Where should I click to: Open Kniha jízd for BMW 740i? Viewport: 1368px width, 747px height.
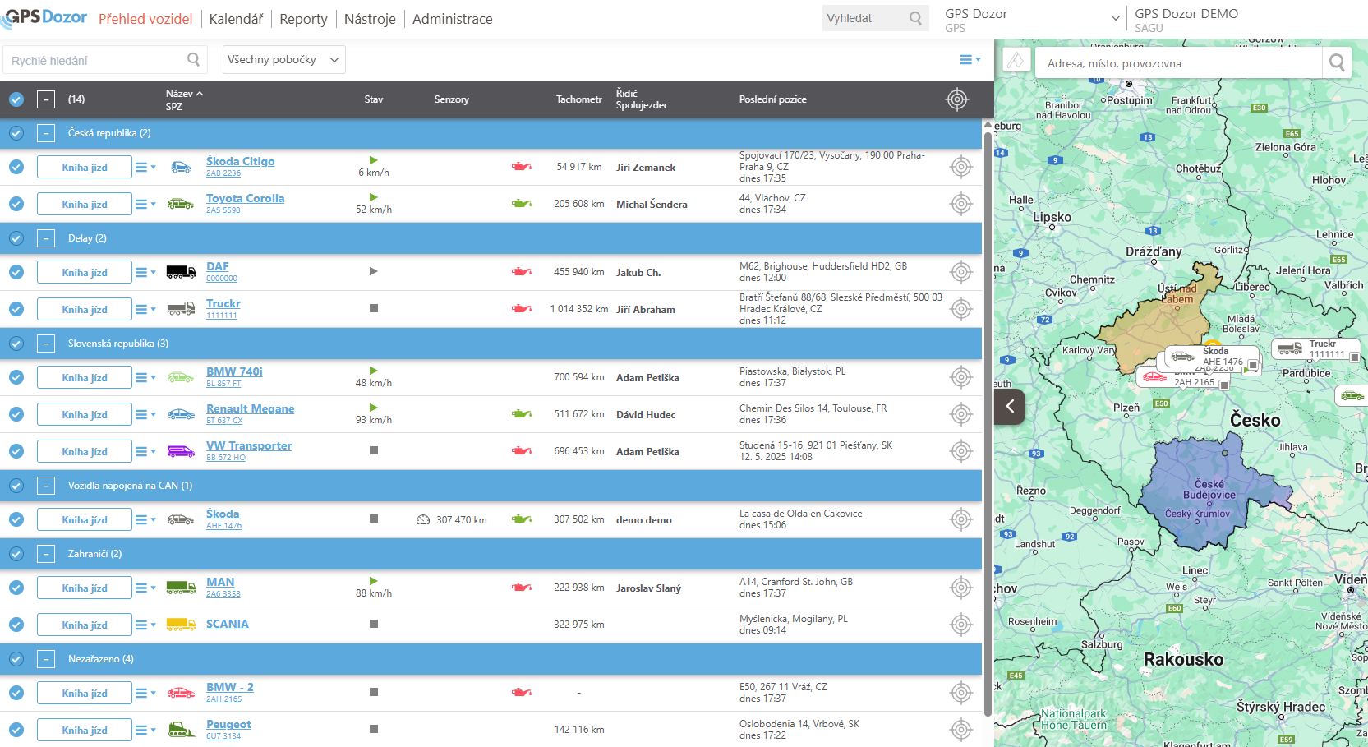click(85, 377)
